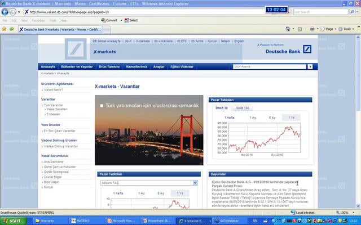Select the İMKB 30 chart tab
This screenshot has width=361, height=225.
click(222, 107)
